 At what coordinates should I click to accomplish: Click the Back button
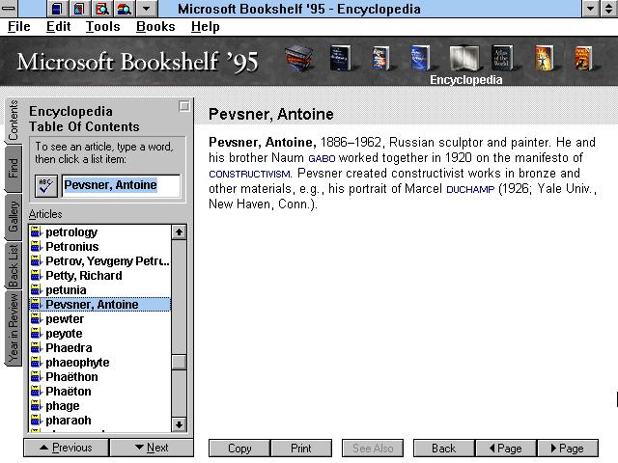[444, 449]
